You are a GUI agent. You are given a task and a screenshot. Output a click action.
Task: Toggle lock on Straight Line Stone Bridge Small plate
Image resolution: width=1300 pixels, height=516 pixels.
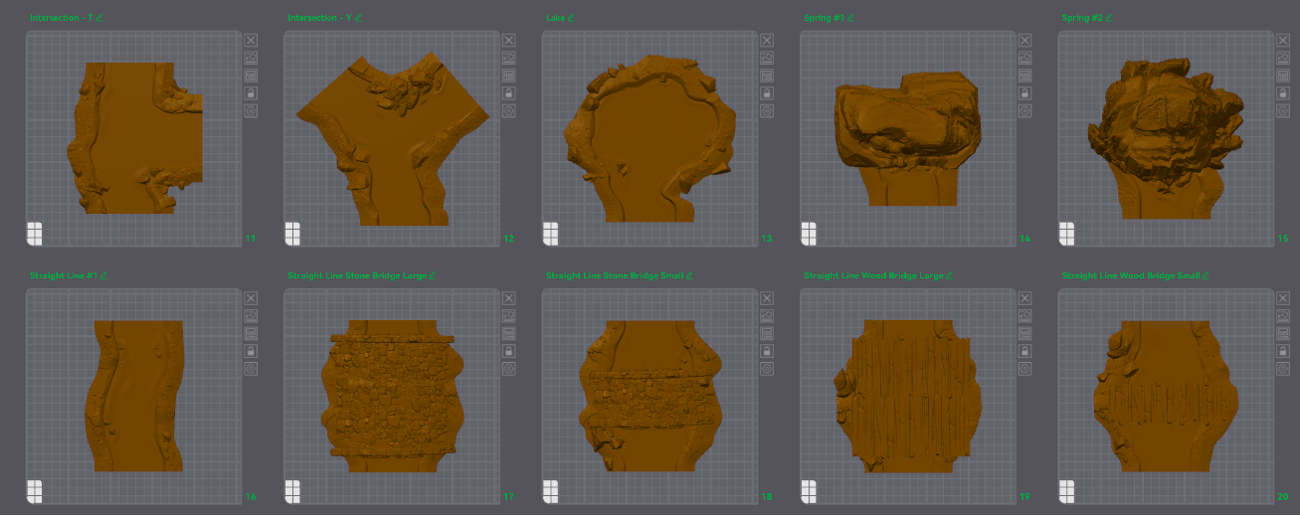point(766,351)
